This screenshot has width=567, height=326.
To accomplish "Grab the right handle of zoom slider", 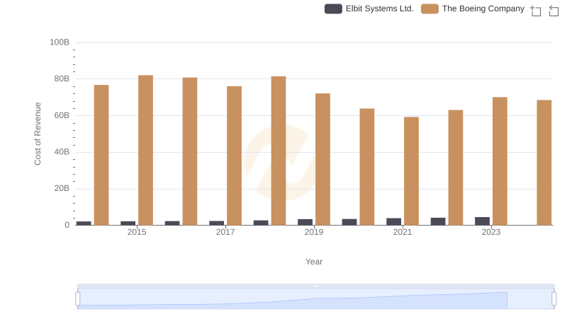I will [554, 299].
